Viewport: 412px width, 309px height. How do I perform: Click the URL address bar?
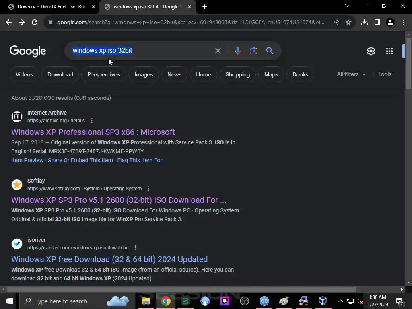coord(190,23)
